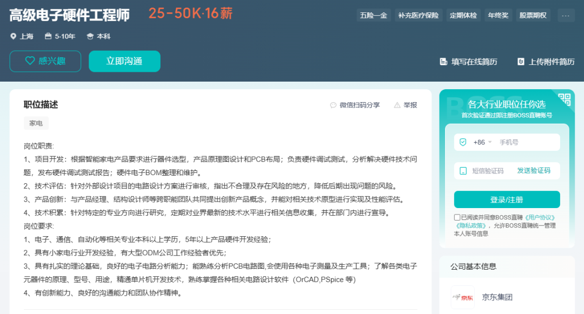Click the 年终奖 benefit tag
The width and height of the screenshot is (584, 314).
coord(498,15)
